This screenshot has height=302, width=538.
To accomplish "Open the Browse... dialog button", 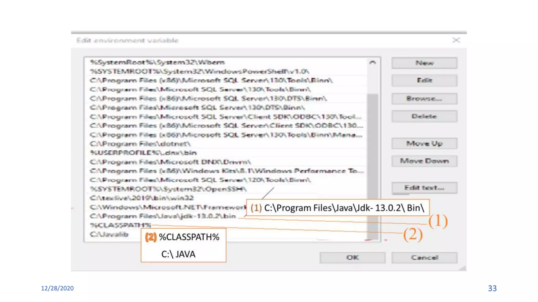I will (424, 99).
